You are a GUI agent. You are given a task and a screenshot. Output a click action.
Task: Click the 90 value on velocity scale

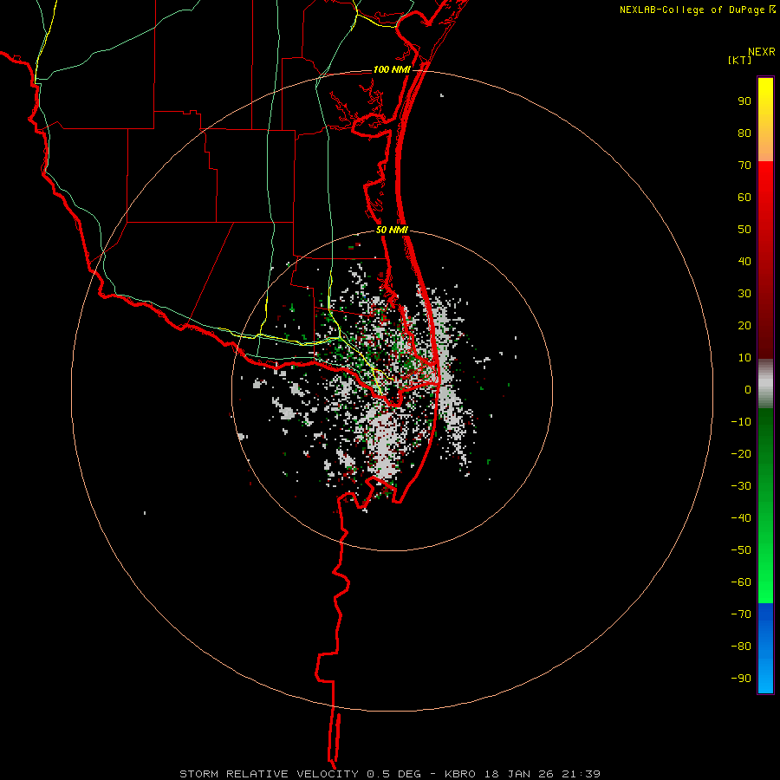744,101
